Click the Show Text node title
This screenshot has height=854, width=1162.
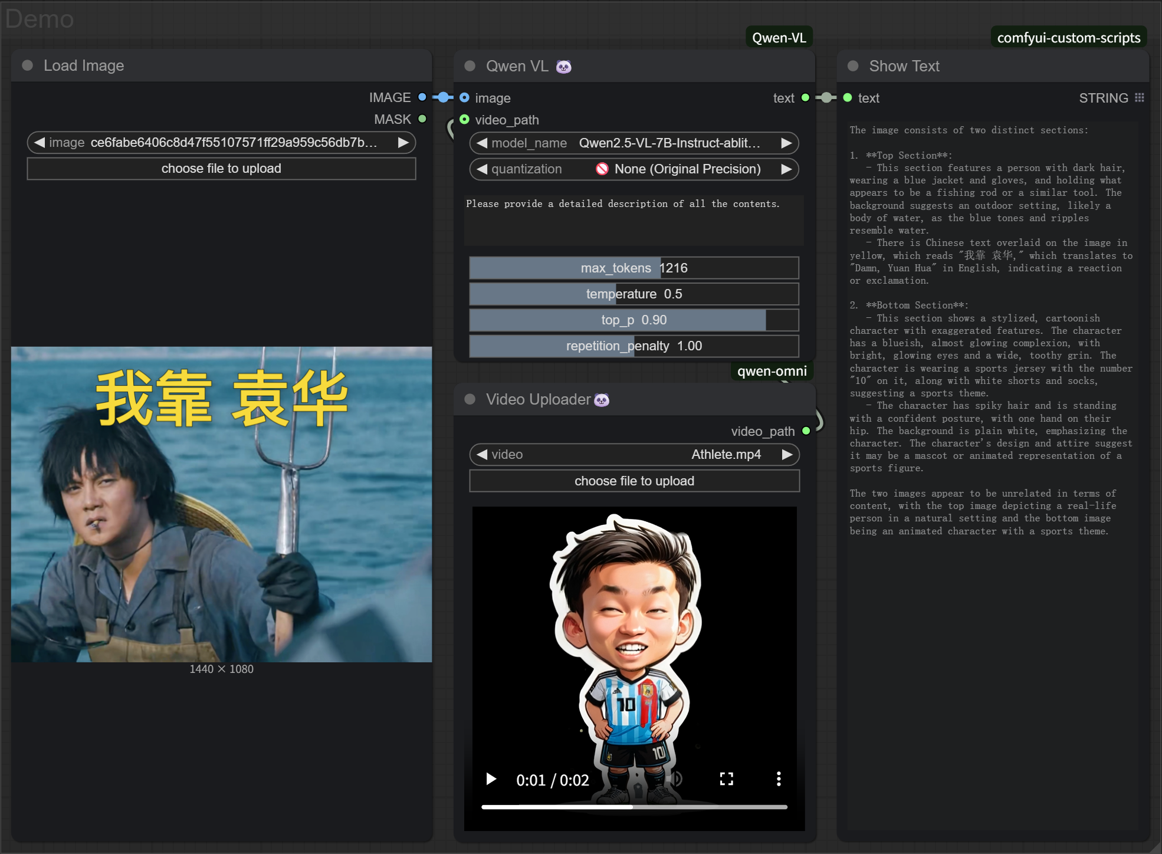tap(904, 66)
